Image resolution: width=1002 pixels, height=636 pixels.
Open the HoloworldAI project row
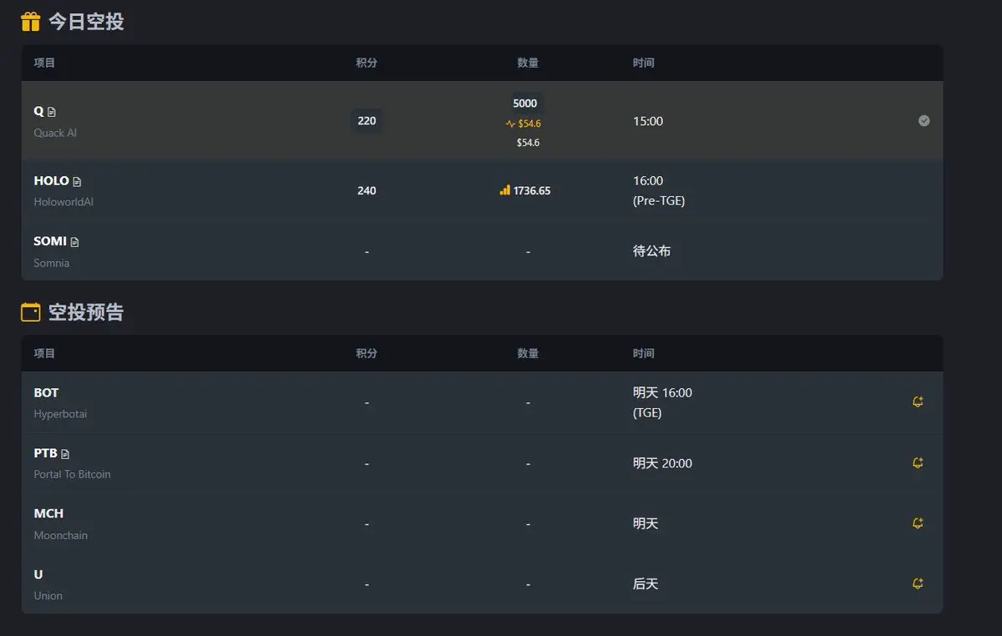pos(482,190)
